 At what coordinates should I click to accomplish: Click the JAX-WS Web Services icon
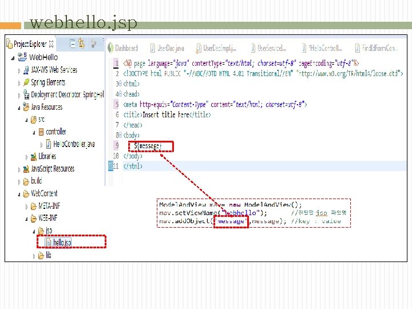click(26, 70)
